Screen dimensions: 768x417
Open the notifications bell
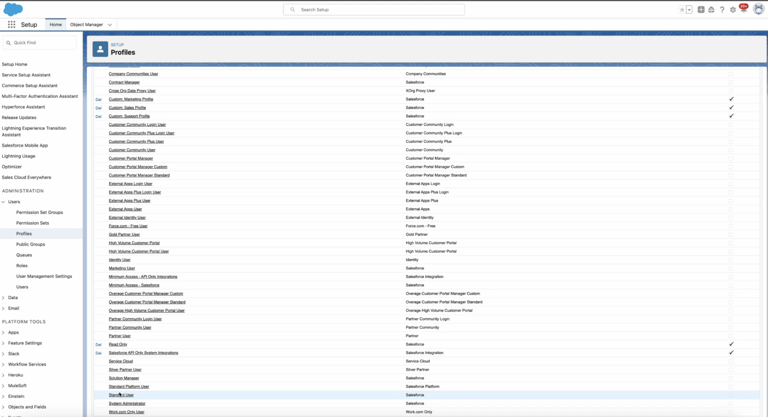(743, 9)
